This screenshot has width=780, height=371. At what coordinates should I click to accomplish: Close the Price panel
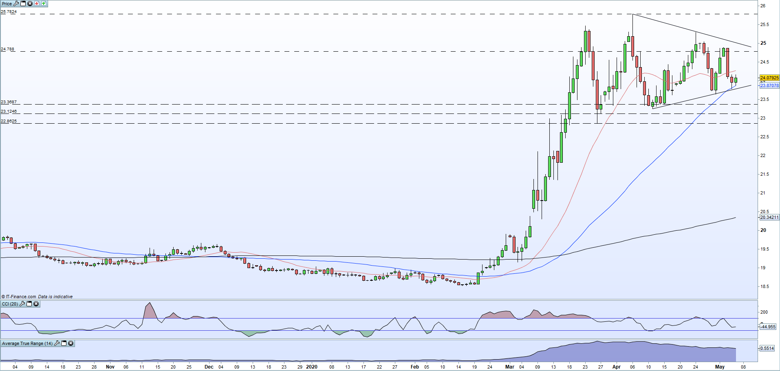point(30,4)
